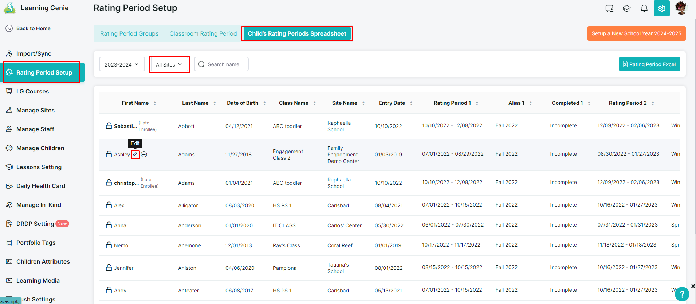Open the chat feedback icon in header
The height and width of the screenshot is (304, 696).
pos(609,8)
